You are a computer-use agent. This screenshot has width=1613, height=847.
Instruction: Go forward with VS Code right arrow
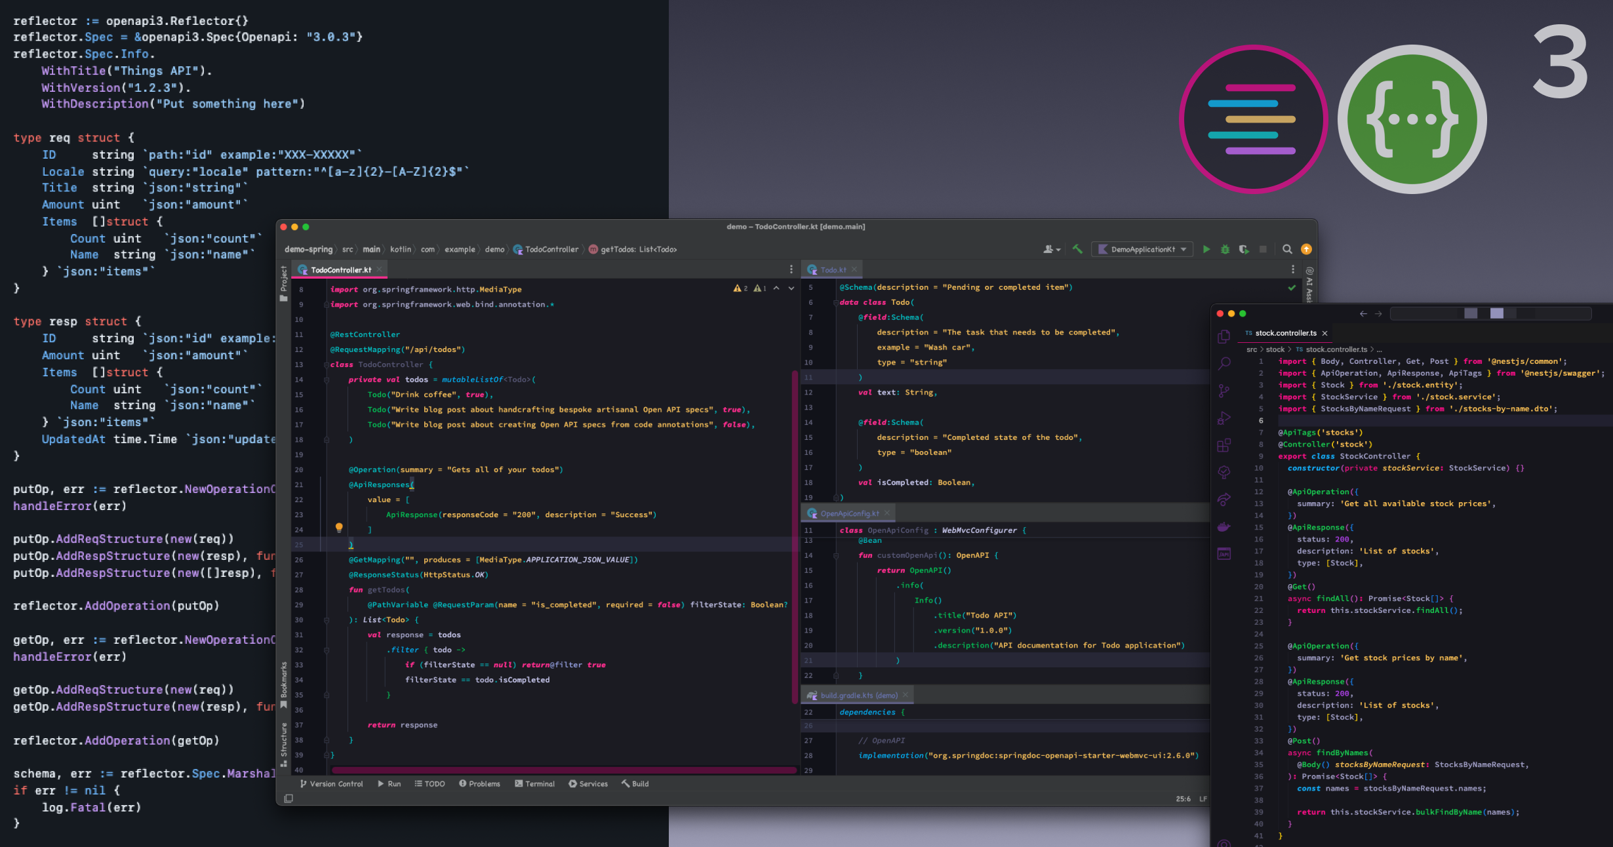(1378, 313)
